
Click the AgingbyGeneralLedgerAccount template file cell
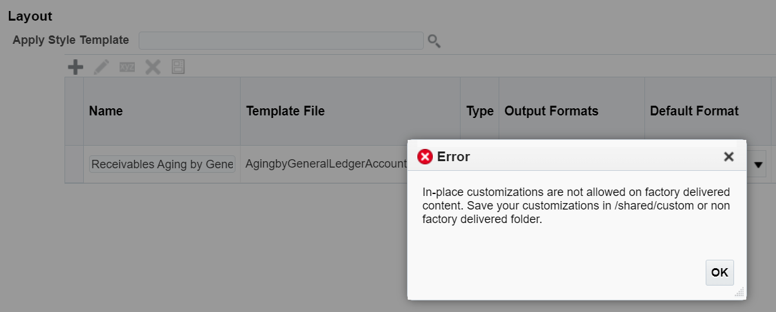pyautogui.click(x=326, y=164)
